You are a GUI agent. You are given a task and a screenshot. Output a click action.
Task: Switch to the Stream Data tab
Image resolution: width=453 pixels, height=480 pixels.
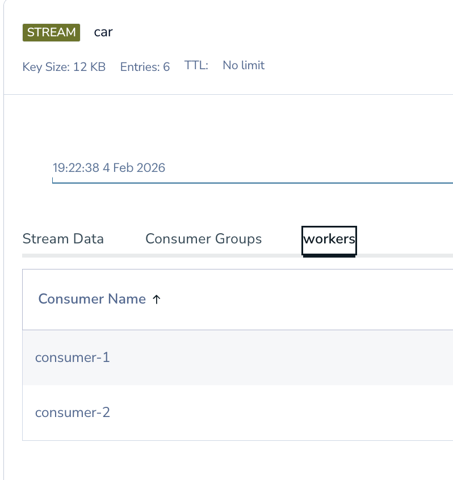(63, 239)
